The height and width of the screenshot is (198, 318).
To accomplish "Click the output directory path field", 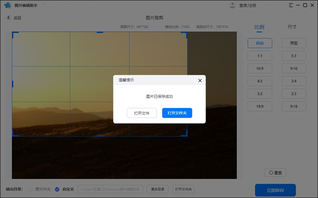I will [111, 189].
